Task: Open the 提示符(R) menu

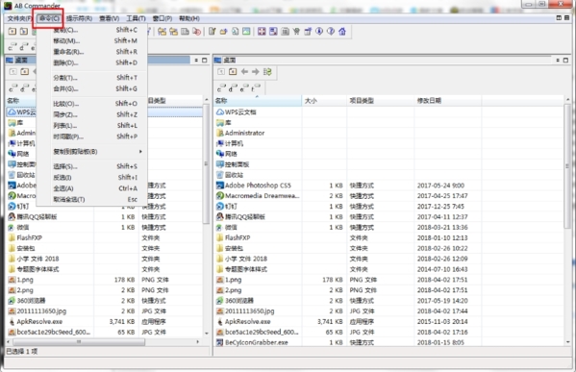Action: [x=79, y=18]
